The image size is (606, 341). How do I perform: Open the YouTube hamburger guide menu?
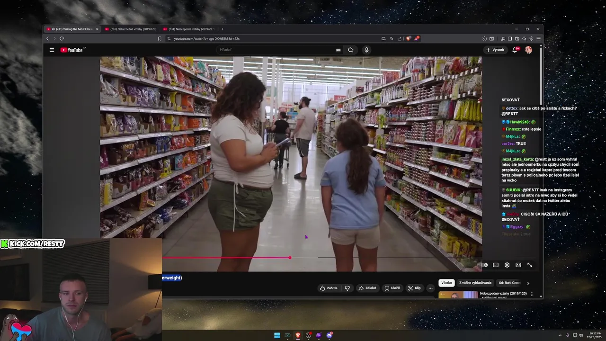pyautogui.click(x=52, y=50)
